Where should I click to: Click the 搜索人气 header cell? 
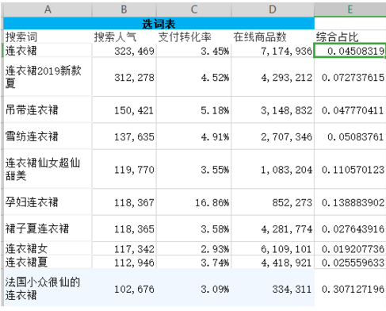(x=124, y=36)
